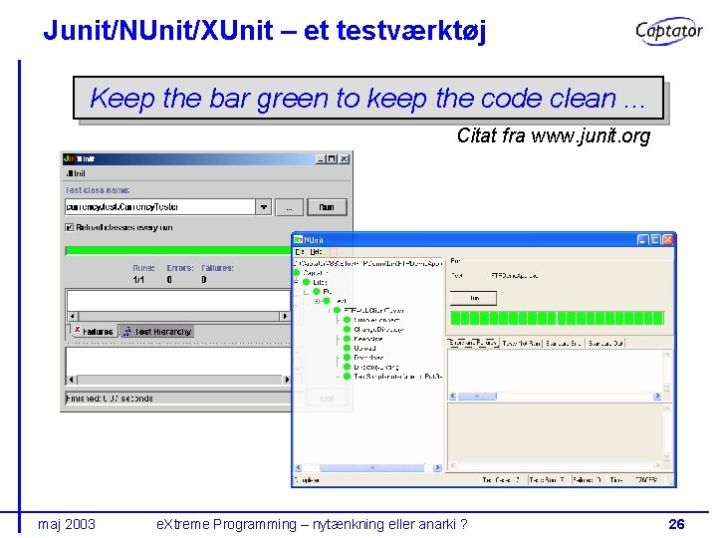The height and width of the screenshot is (538, 717).
Task: Select the Standard Error tab in NUnit
Action: coord(564,343)
